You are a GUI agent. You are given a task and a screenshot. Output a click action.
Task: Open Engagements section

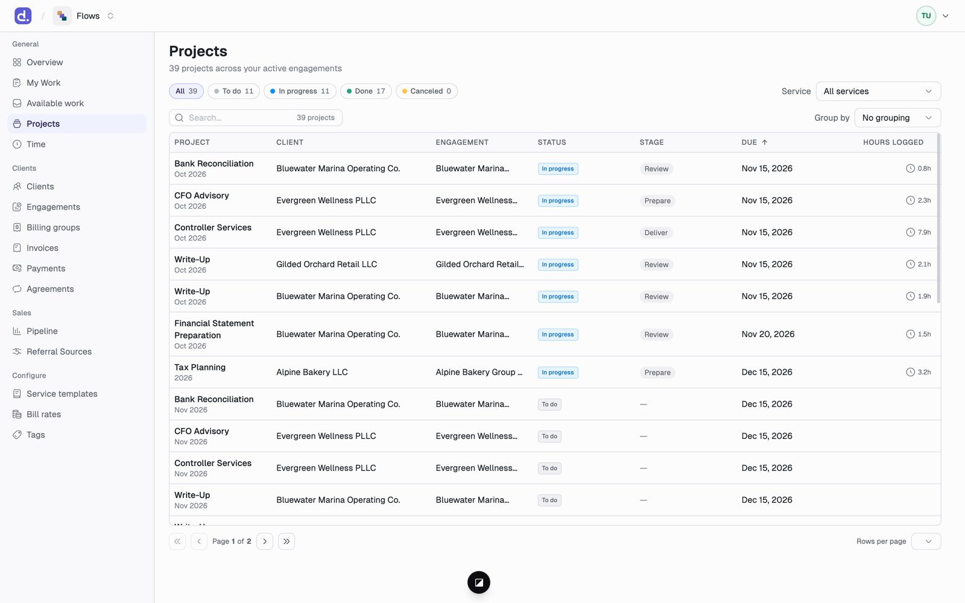77,207
